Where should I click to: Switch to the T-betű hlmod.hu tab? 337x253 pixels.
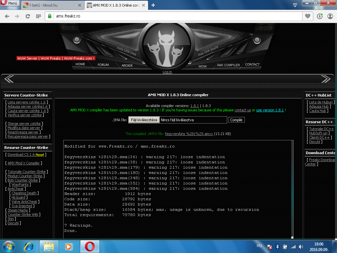52,5
